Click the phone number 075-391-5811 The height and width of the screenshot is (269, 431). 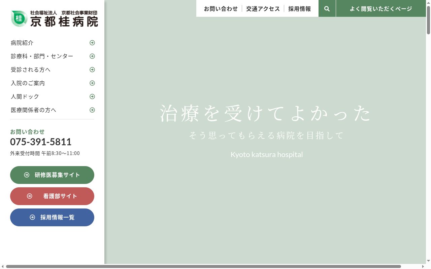(41, 142)
